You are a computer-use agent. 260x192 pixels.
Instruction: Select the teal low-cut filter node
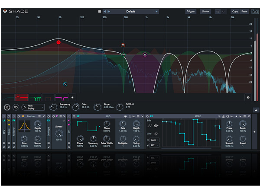(65, 84)
